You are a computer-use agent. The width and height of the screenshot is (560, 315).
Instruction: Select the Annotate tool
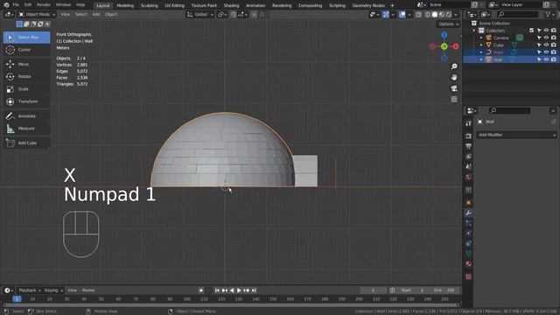click(27, 116)
